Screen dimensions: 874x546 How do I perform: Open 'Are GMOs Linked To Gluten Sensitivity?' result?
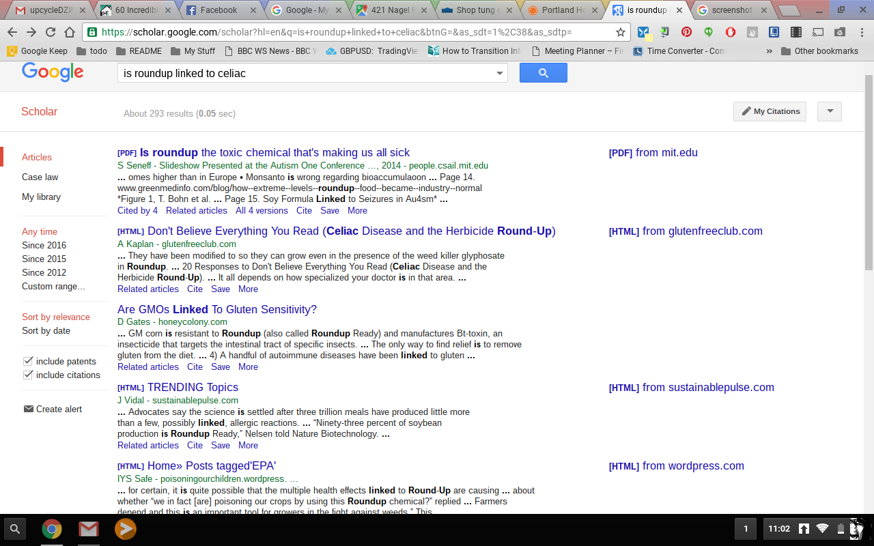pos(217,309)
